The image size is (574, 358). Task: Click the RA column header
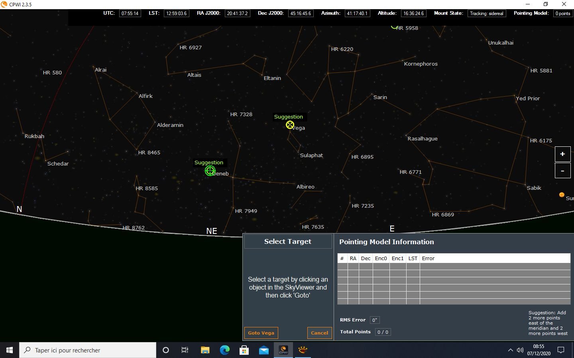pyautogui.click(x=353, y=259)
